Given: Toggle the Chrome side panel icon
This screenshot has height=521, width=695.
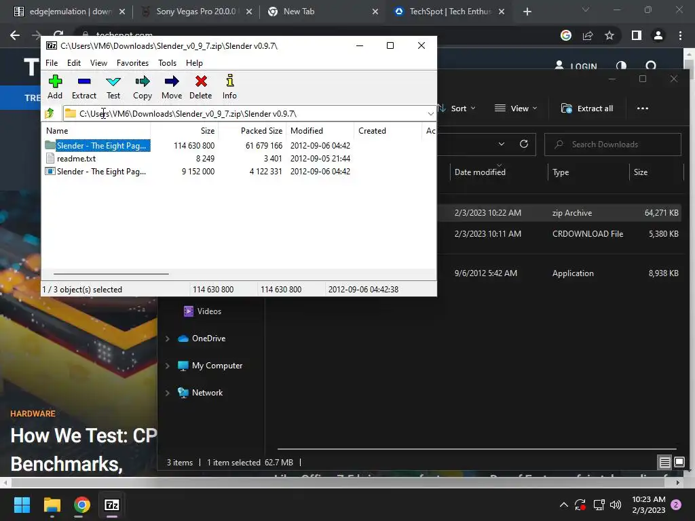Looking at the screenshot, I should [637, 35].
